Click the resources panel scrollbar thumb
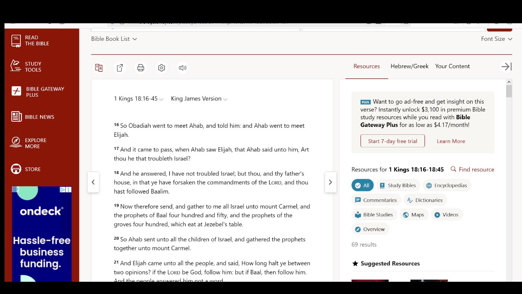The width and height of the screenshot is (522, 294). [x=509, y=91]
